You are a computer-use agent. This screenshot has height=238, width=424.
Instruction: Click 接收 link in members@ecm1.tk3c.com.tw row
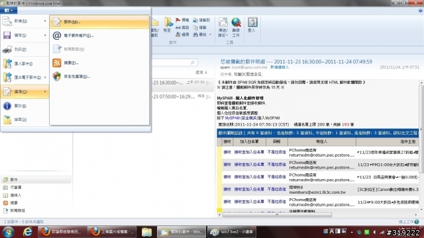[x=227, y=190]
